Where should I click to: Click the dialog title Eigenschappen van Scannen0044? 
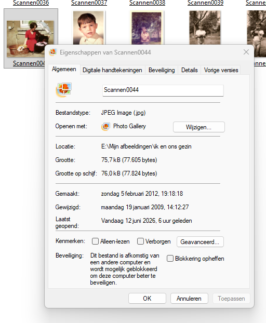[105, 52]
